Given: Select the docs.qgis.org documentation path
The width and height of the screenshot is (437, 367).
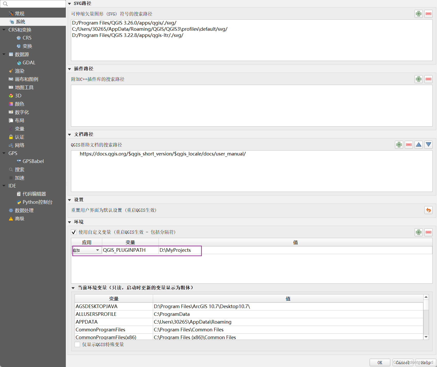Looking at the screenshot, I should (x=163, y=154).
